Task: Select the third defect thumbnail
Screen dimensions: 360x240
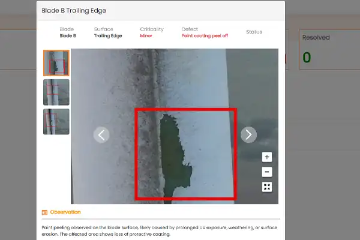Action: [x=56, y=122]
